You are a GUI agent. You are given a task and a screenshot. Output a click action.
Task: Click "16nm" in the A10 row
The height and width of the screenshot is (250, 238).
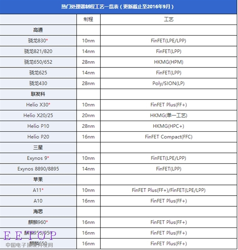tap(88, 201)
